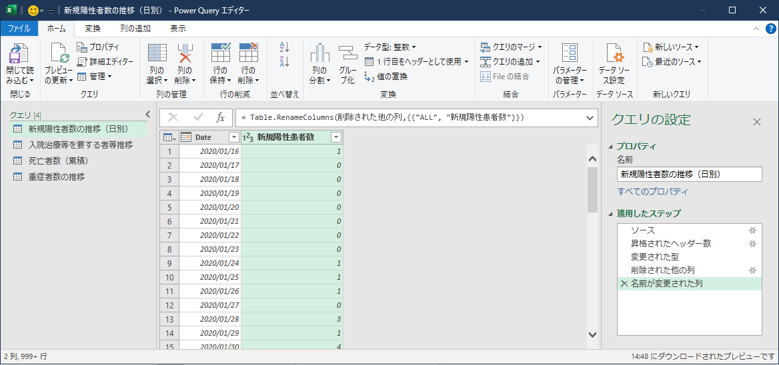The height and width of the screenshot is (365, 779).
Task: Sort ascending with the A-Z icon
Action: tap(285, 47)
